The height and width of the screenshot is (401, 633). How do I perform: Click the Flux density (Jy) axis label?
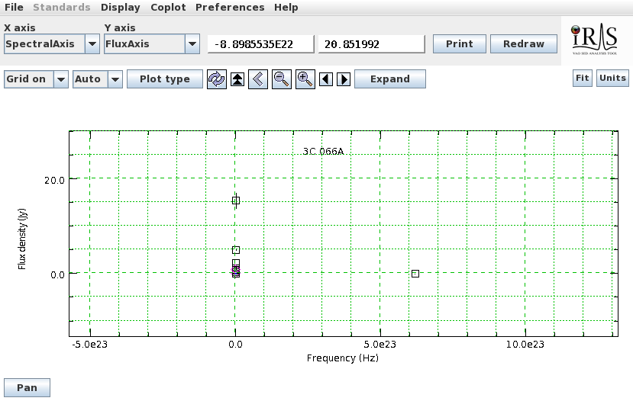(22, 239)
